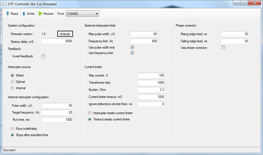Focus the Max current field

[151, 75]
